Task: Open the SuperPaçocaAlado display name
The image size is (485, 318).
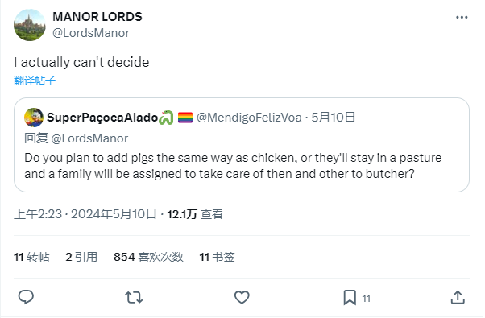Action: (x=102, y=118)
